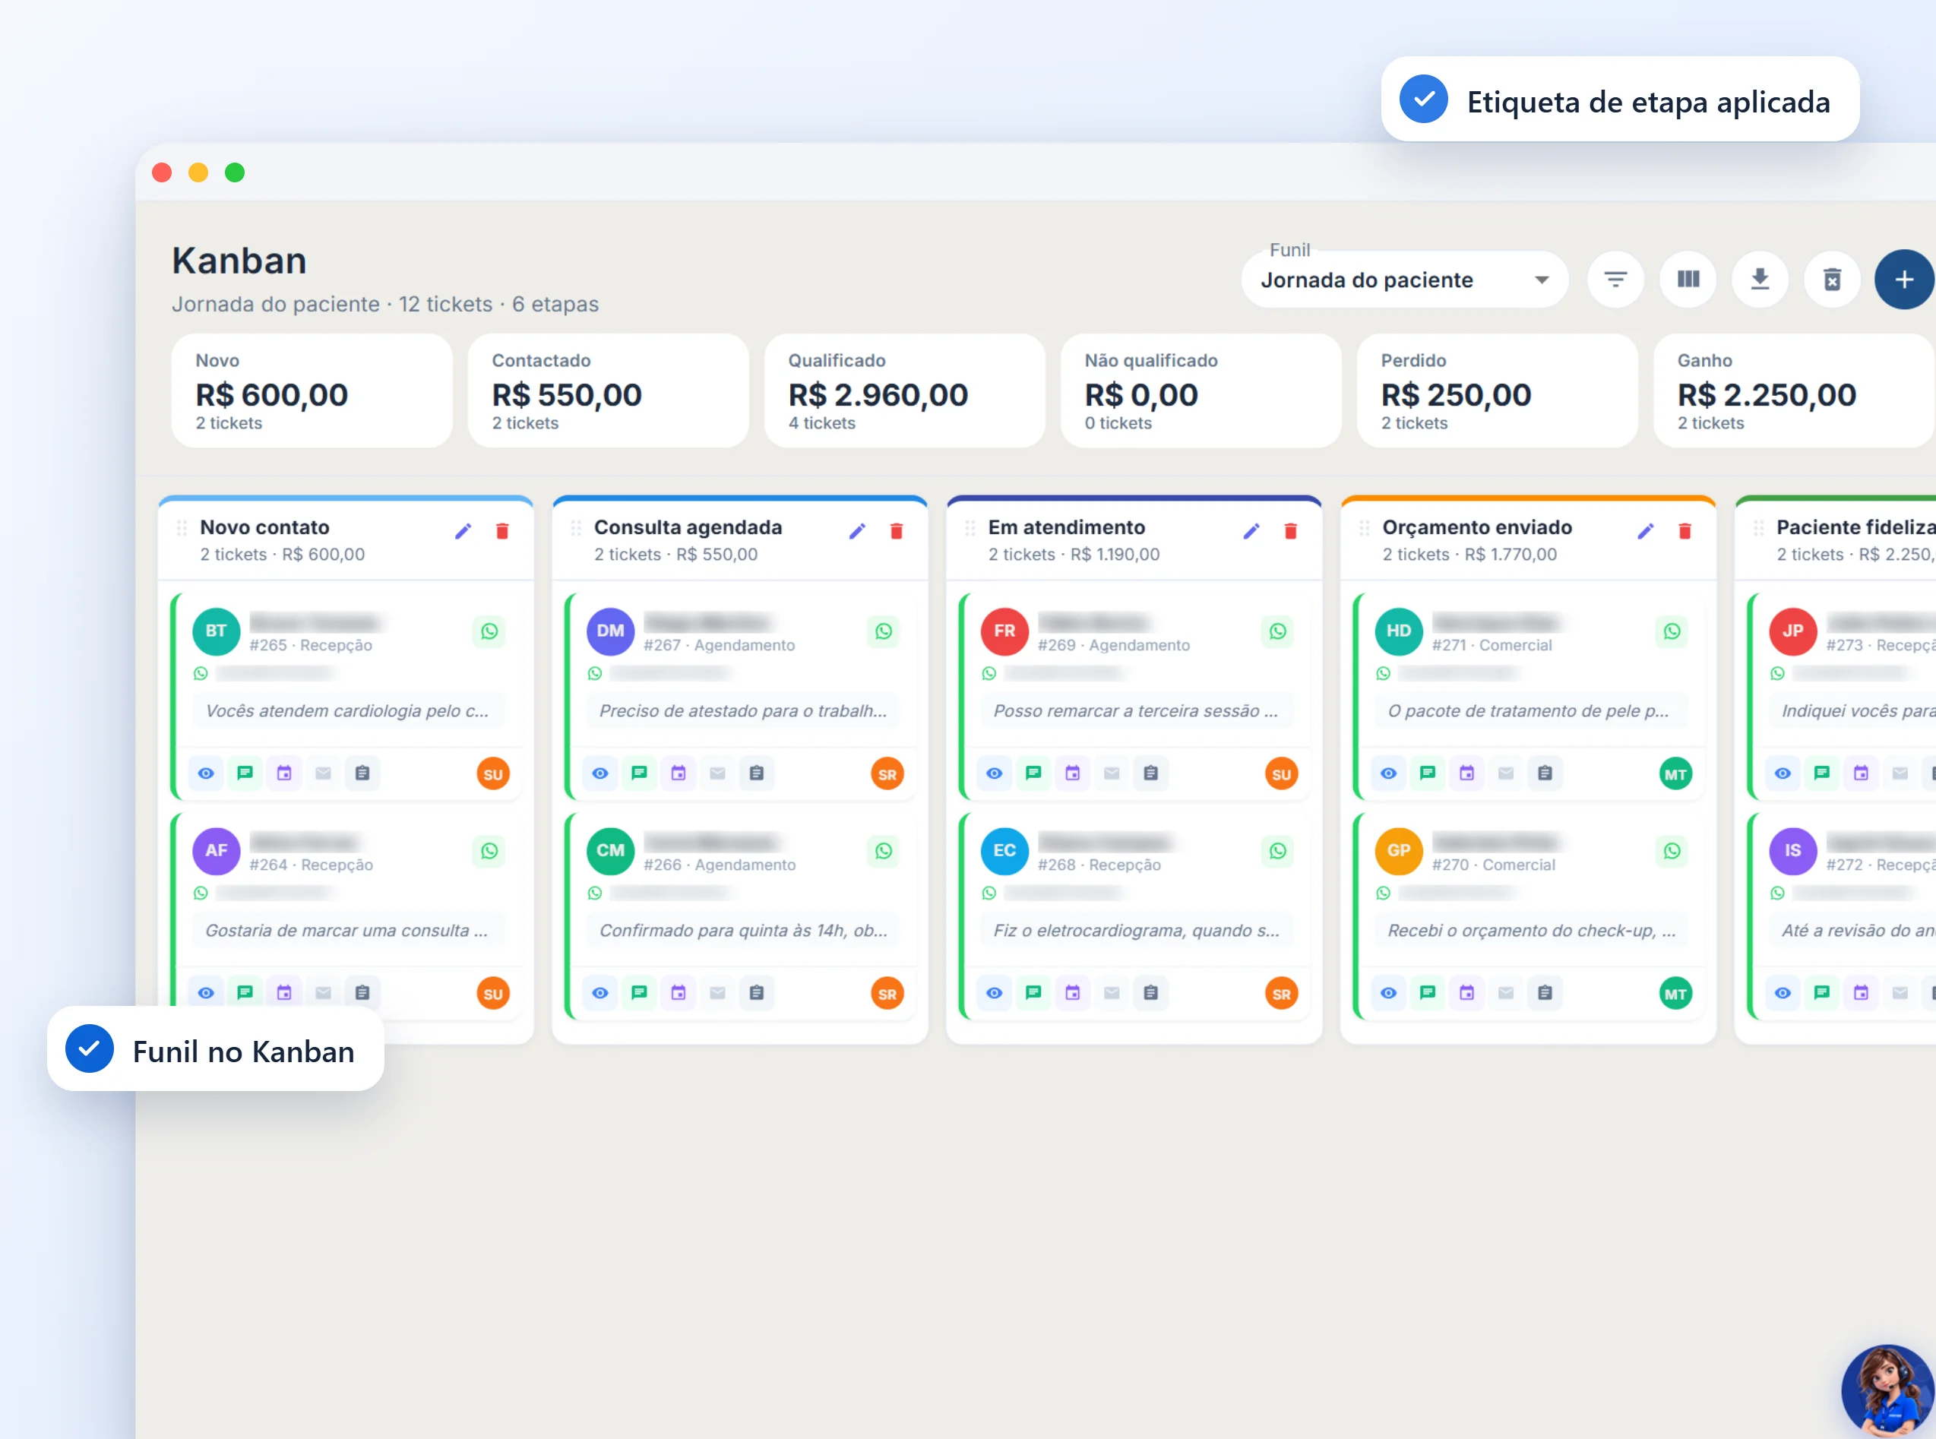Delete the 'Consulta agendada' column

click(897, 530)
